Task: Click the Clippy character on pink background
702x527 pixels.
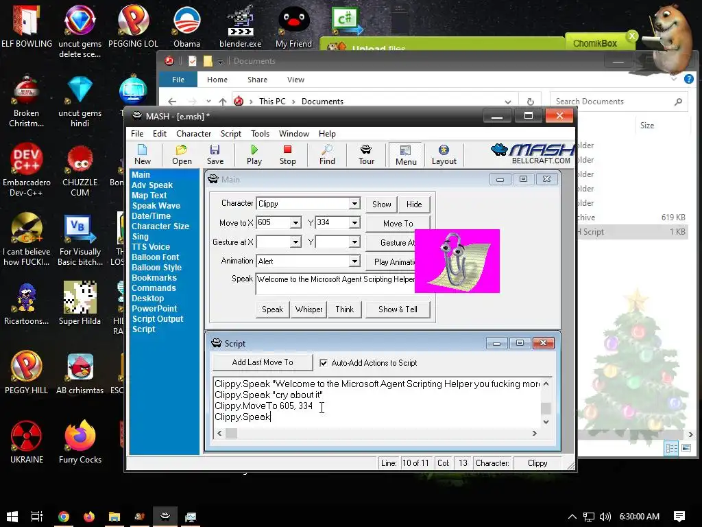Action: [457, 261]
